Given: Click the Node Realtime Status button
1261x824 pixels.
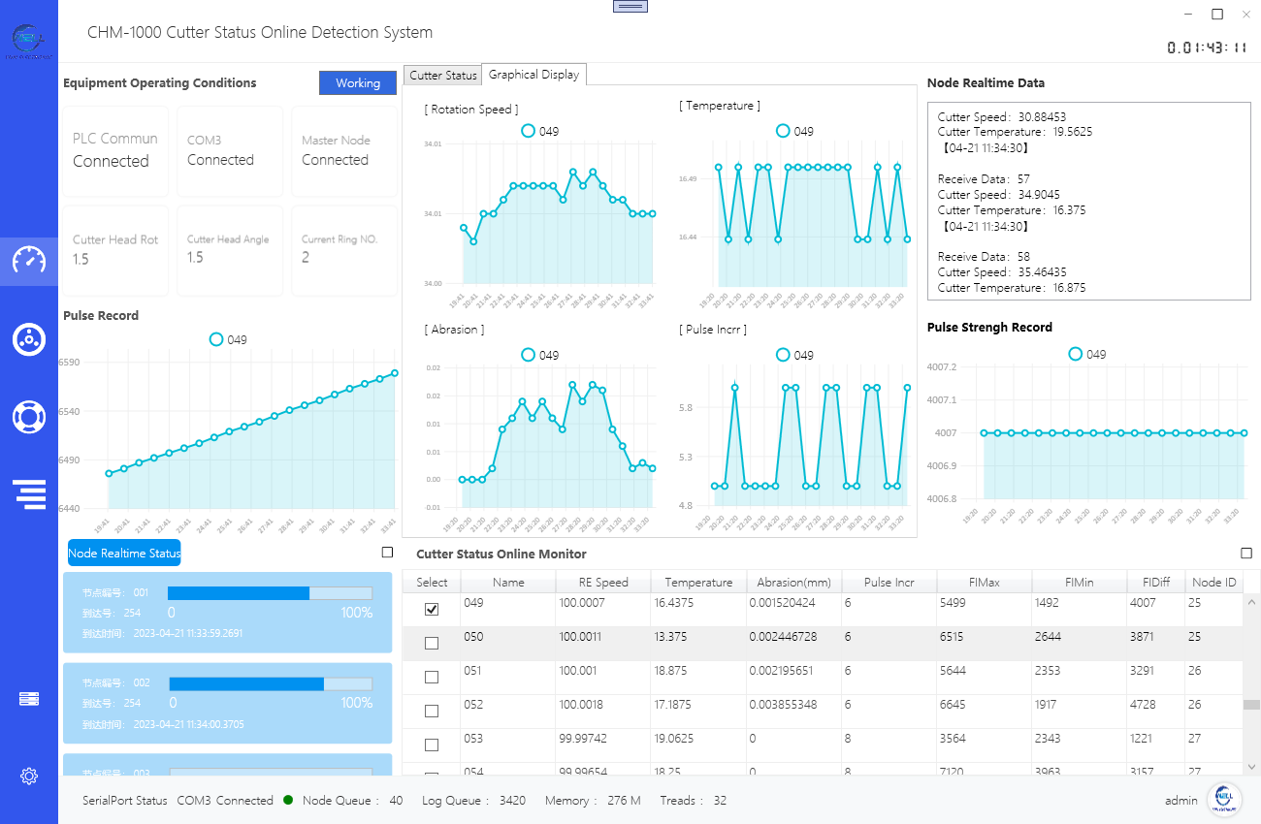Looking at the screenshot, I should click(x=124, y=553).
